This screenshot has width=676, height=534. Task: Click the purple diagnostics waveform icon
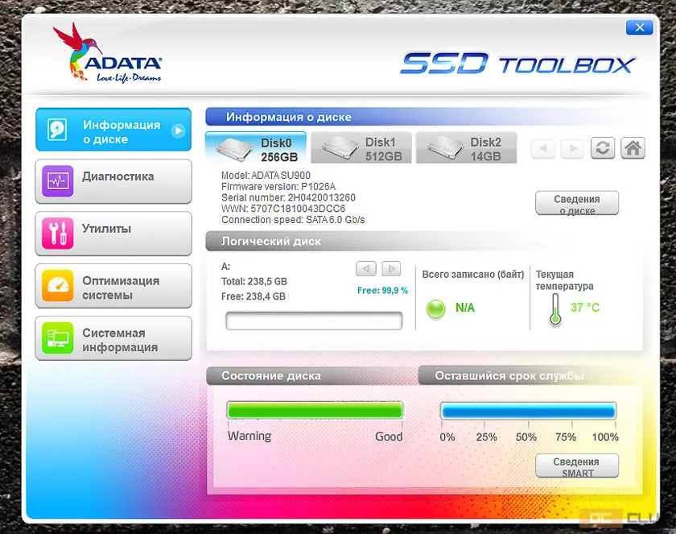[x=57, y=181]
